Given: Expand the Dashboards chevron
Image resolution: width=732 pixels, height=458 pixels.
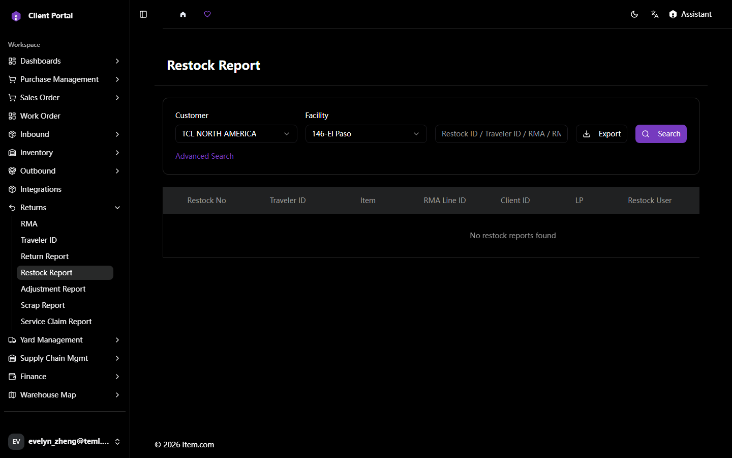Looking at the screenshot, I should click(117, 61).
